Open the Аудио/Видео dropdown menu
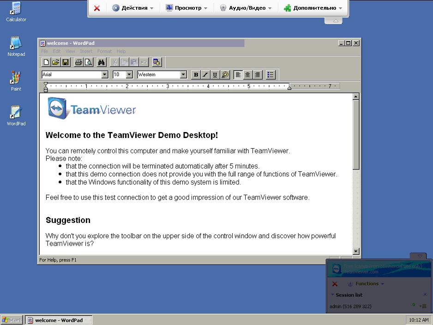 tap(246, 8)
